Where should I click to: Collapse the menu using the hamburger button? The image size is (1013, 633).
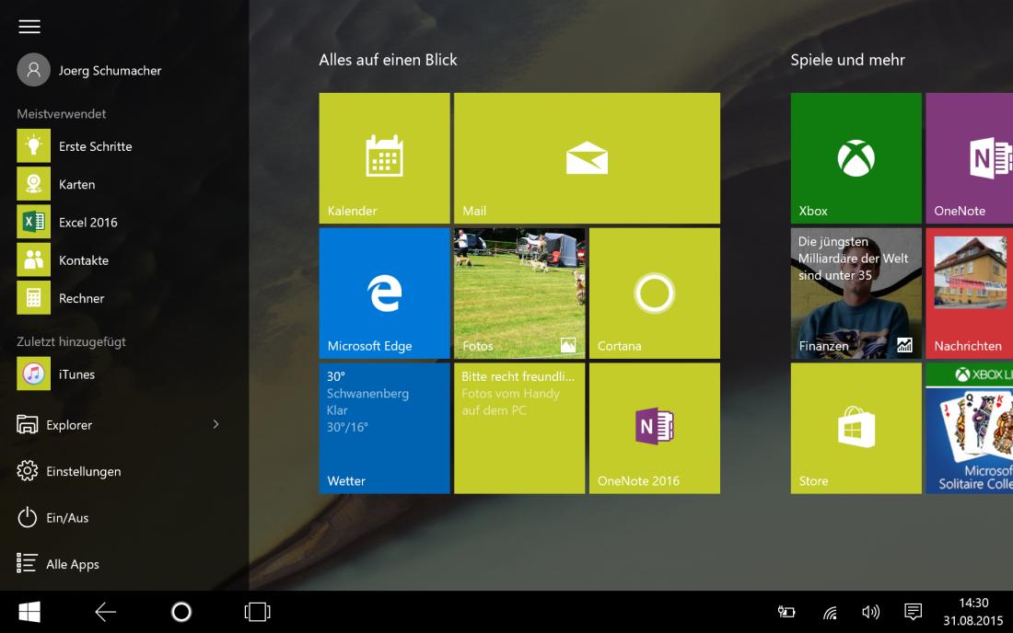point(29,27)
